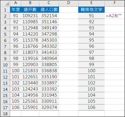This screenshot has width=125, height=117.
Task: Select cell with value 125361
Action: click(30, 101)
